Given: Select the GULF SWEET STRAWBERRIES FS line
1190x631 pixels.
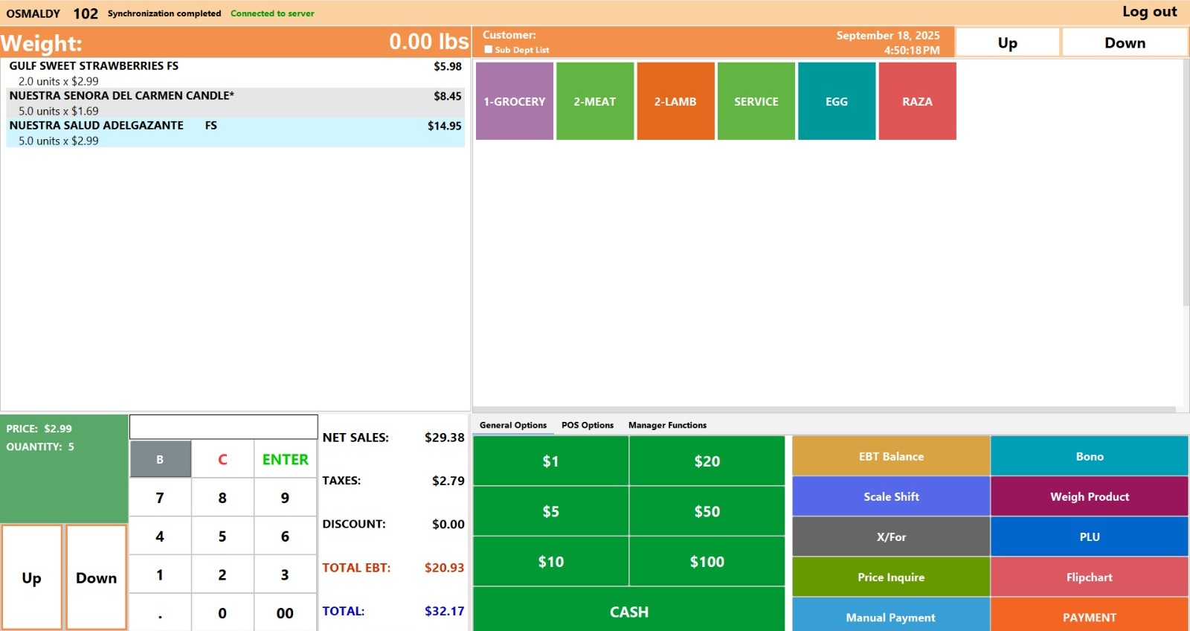Looking at the screenshot, I should (235, 73).
